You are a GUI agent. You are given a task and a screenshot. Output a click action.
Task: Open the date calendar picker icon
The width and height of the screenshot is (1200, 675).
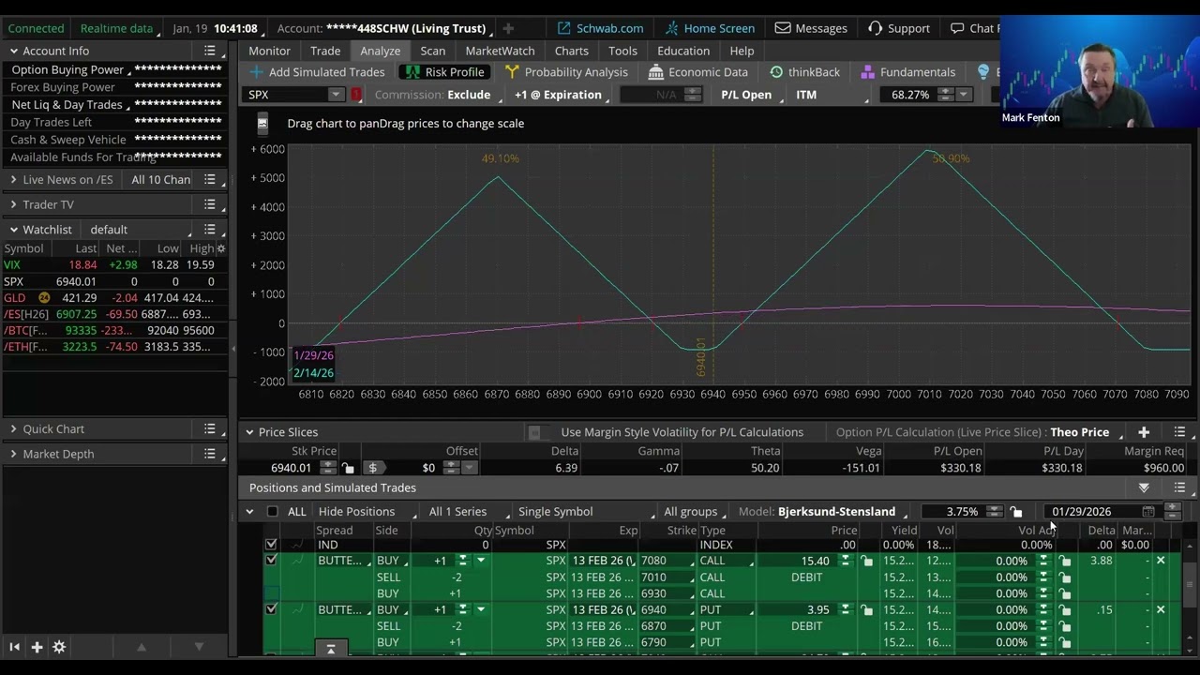(x=1148, y=512)
